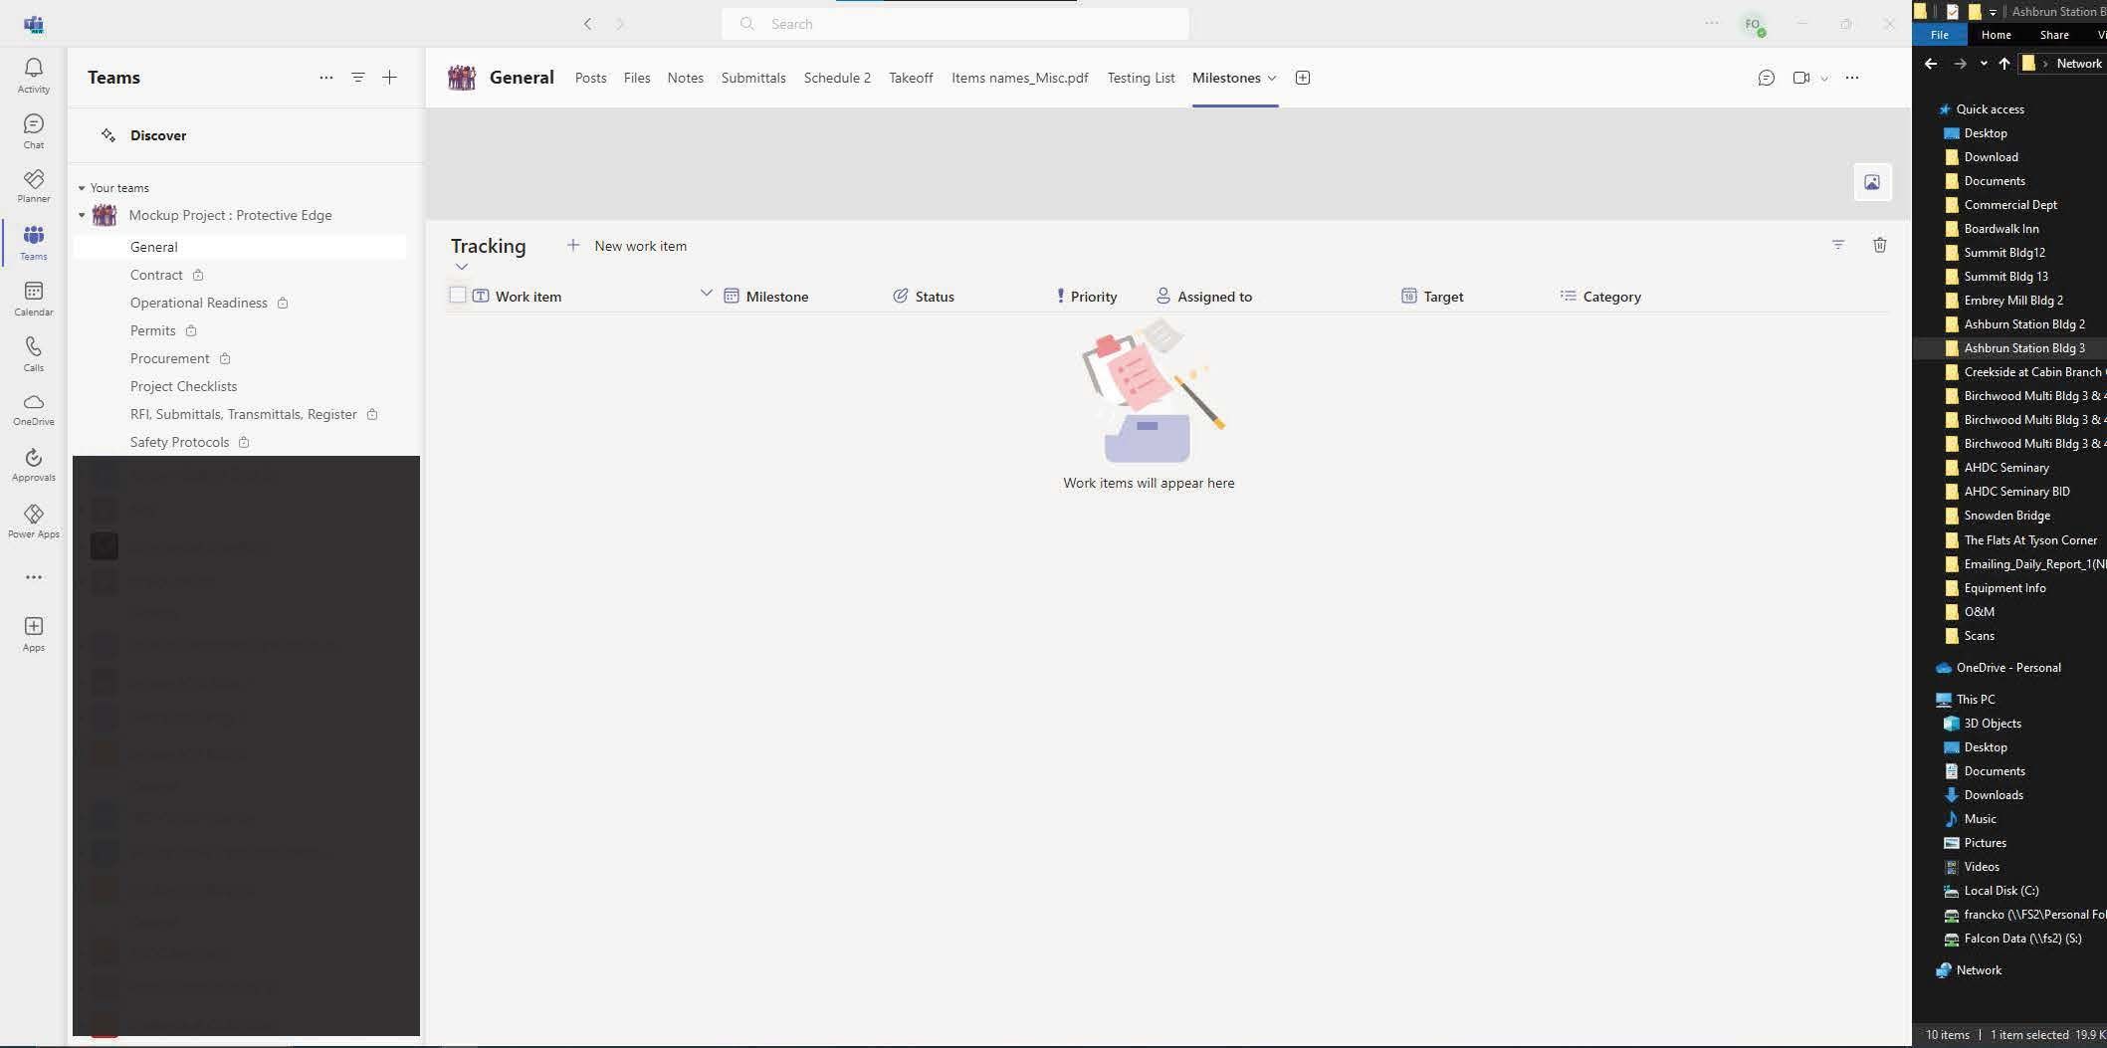Open the File tab in File Explorer
The height and width of the screenshot is (1048, 2107).
click(1940, 35)
